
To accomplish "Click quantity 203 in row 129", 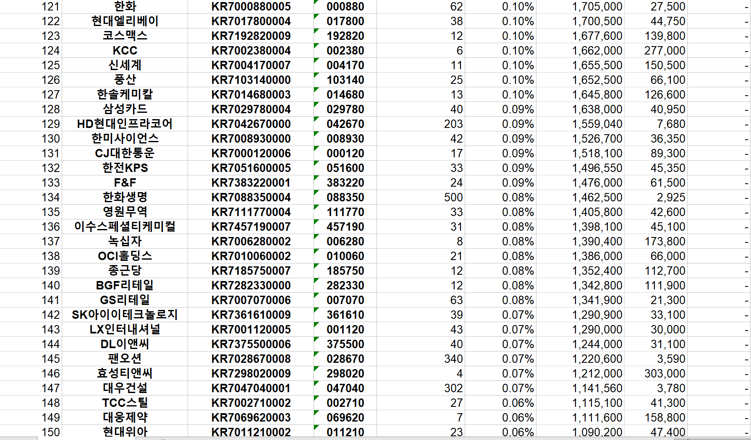I will click(x=421, y=124).
